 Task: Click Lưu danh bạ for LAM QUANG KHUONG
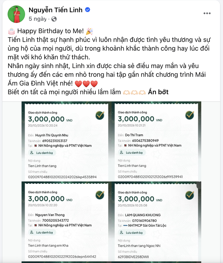[x=132, y=233]
